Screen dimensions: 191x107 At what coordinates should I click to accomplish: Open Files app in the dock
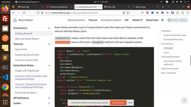[x=5, y=29]
